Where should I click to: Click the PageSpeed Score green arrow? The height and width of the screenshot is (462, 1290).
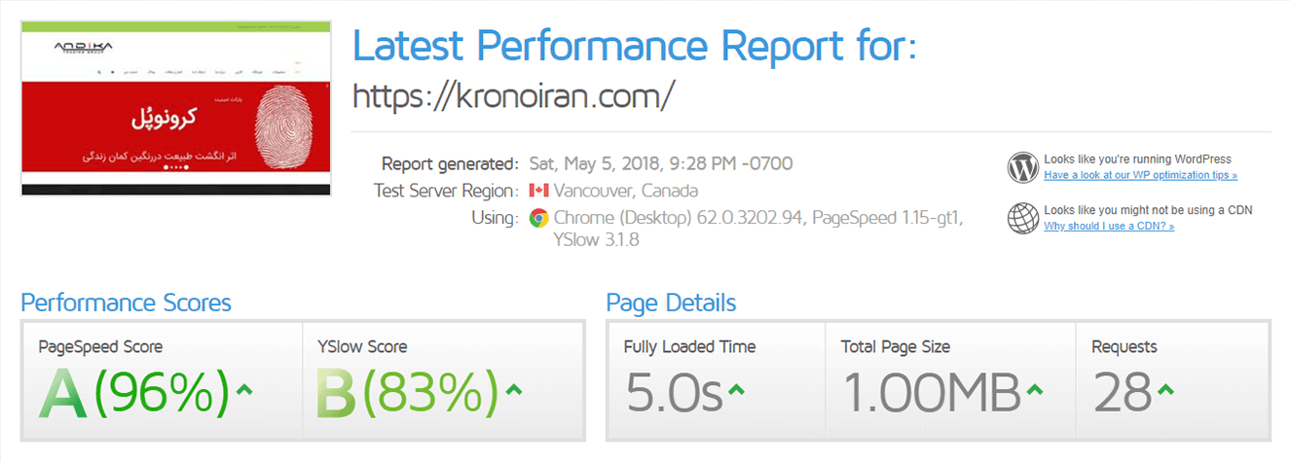[x=244, y=390]
